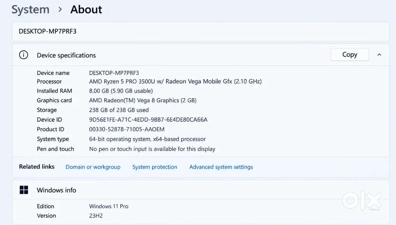396x225 pixels.
Task: Collapse the Device specifications section chevron
Action: [379, 55]
